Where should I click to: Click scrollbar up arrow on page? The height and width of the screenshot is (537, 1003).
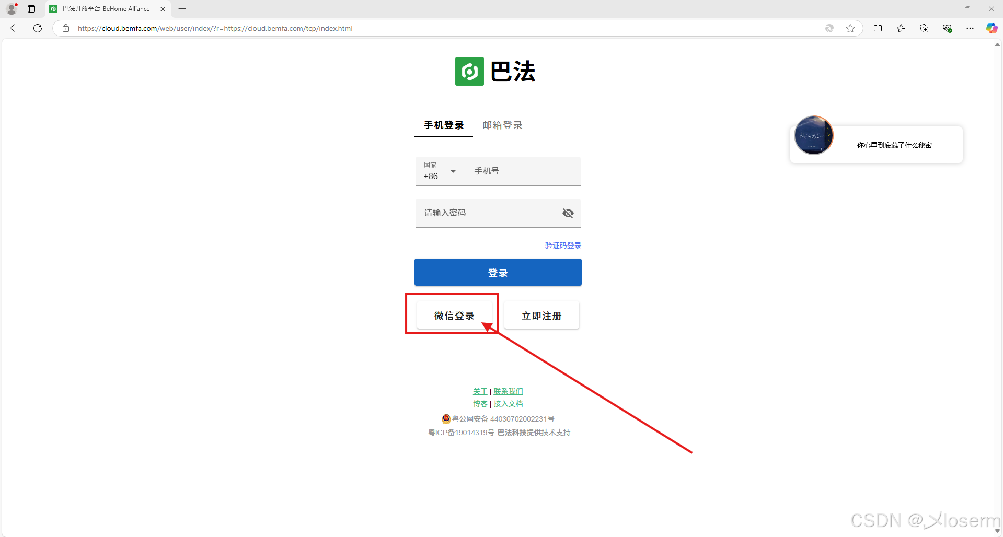pyautogui.click(x=997, y=45)
